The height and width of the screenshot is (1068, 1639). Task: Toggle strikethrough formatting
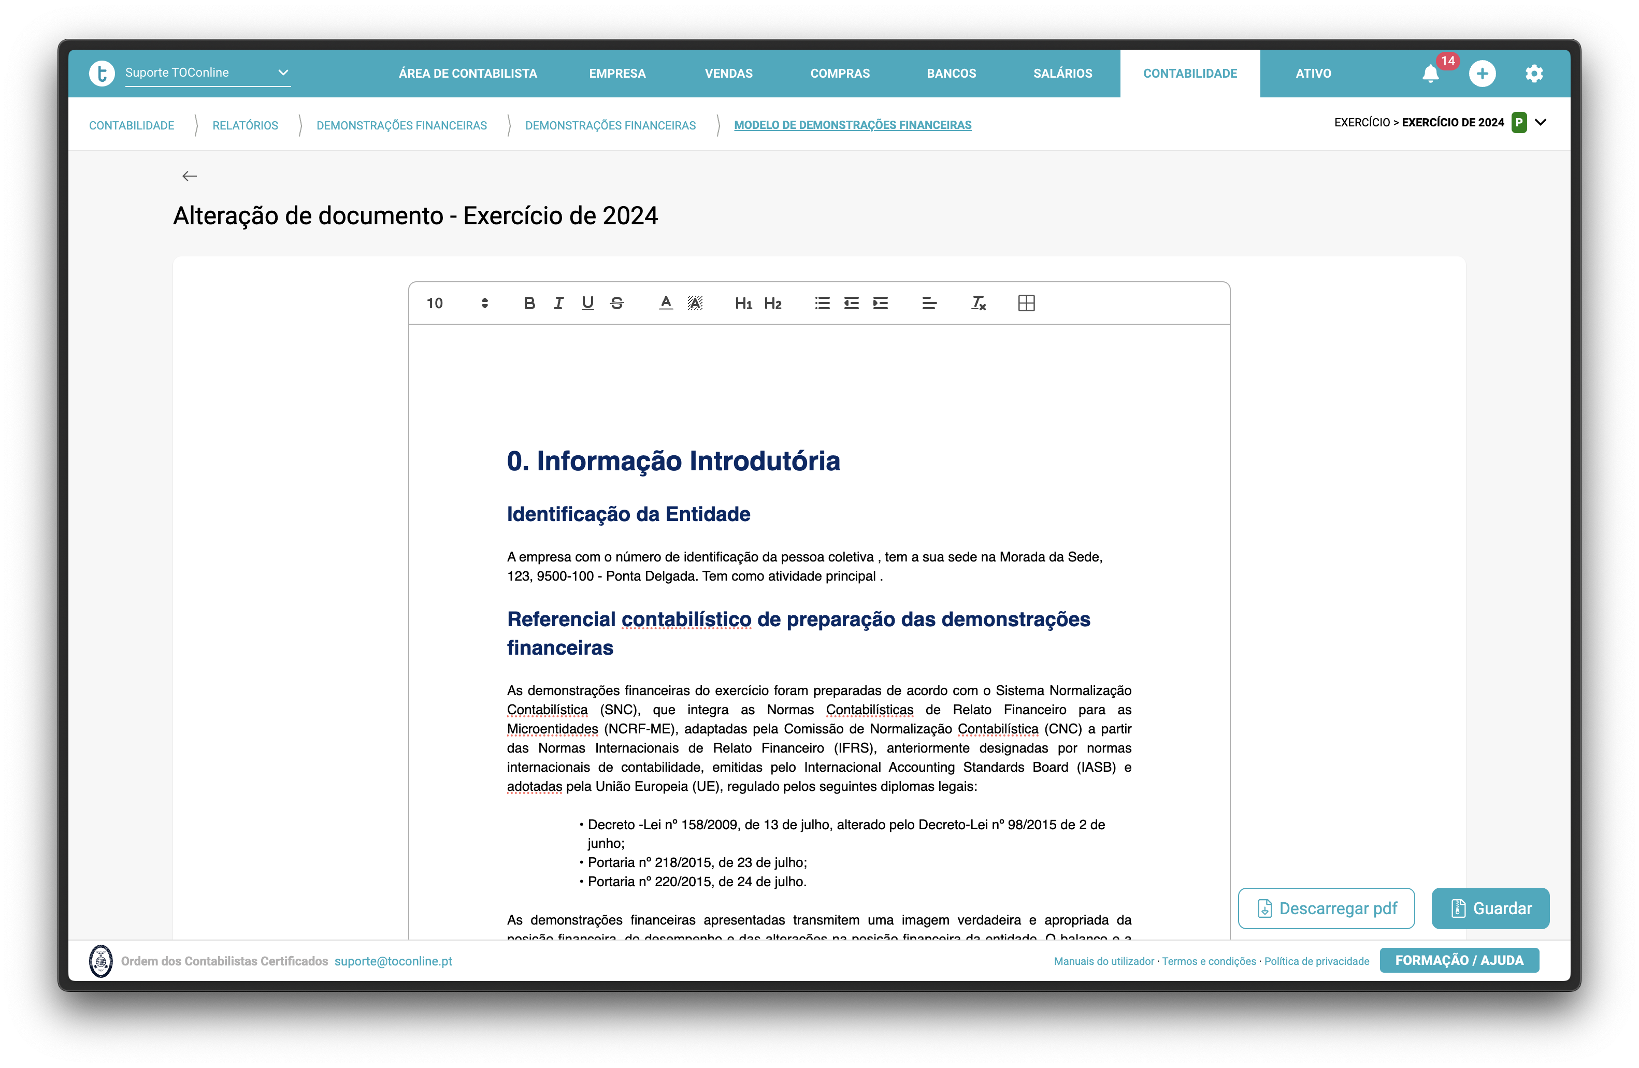click(x=617, y=303)
